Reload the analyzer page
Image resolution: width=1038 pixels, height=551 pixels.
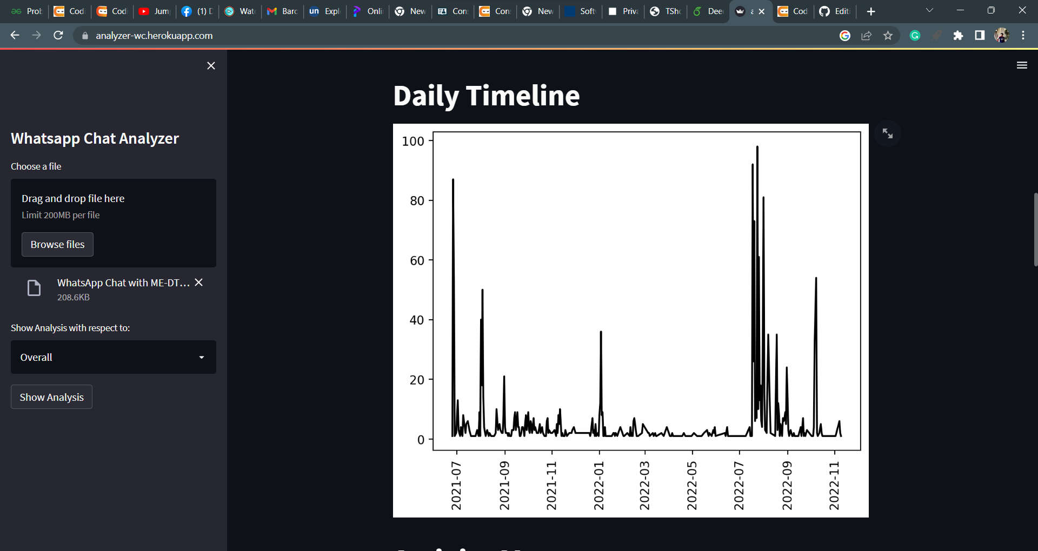tap(58, 35)
